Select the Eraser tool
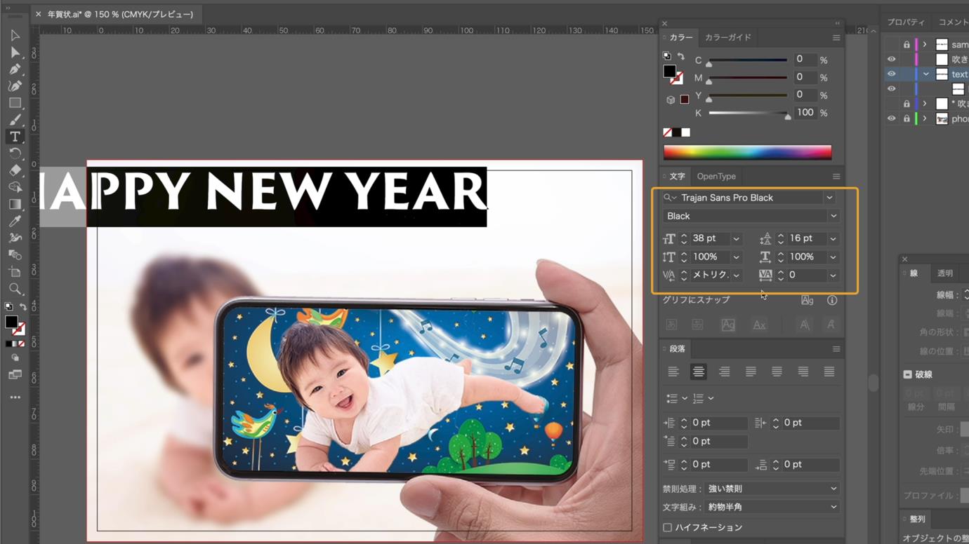969x544 pixels. (15, 170)
